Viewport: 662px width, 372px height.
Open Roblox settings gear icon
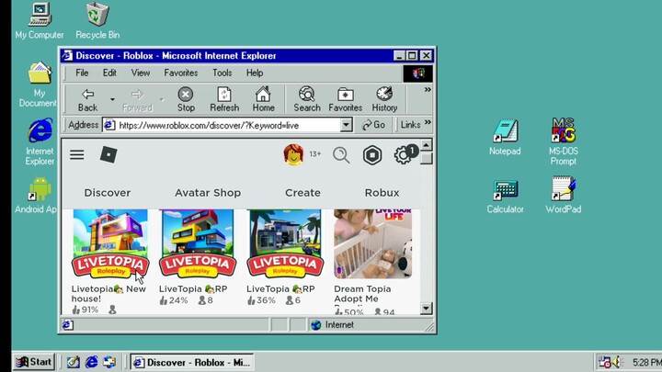coord(403,155)
